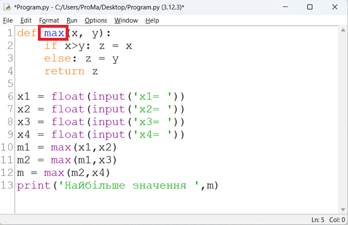348x225 pixels.
Task: Open the Run menu
Action: [x=72, y=20]
